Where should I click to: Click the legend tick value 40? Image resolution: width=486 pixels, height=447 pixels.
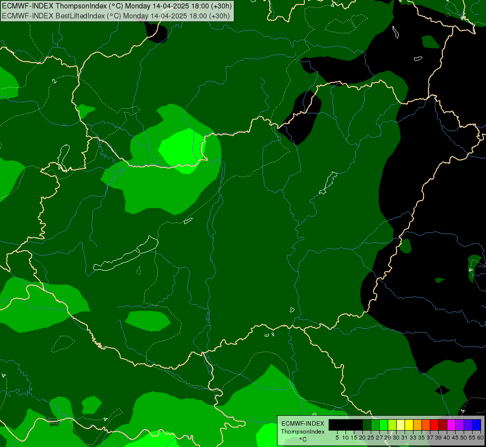[447, 438]
